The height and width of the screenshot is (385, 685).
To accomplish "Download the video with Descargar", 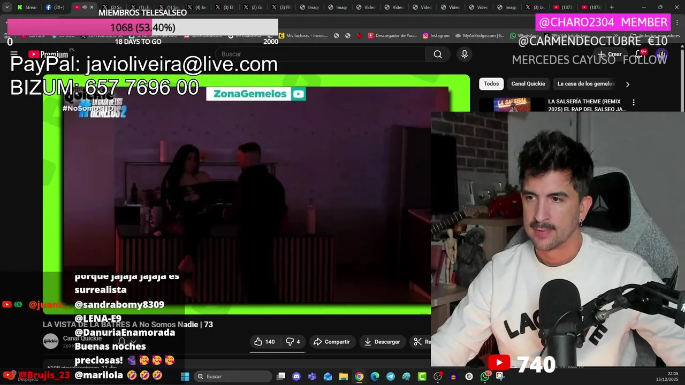I will point(382,342).
